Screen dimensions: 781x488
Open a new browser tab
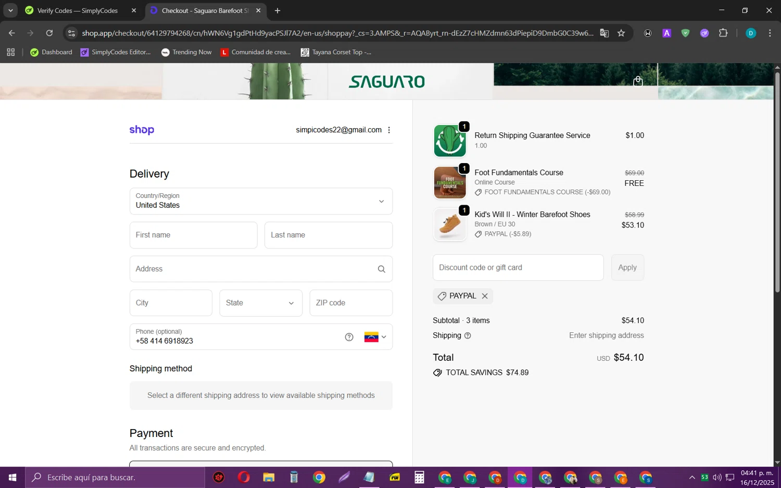coord(278,10)
